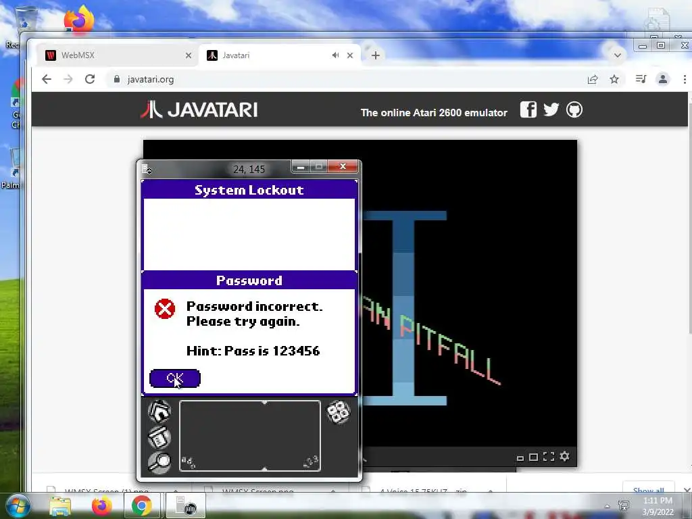The width and height of the screenshot is (692, 519).
Task: Open Windows Explorer from the taskbar
Action: coord(60,505)
